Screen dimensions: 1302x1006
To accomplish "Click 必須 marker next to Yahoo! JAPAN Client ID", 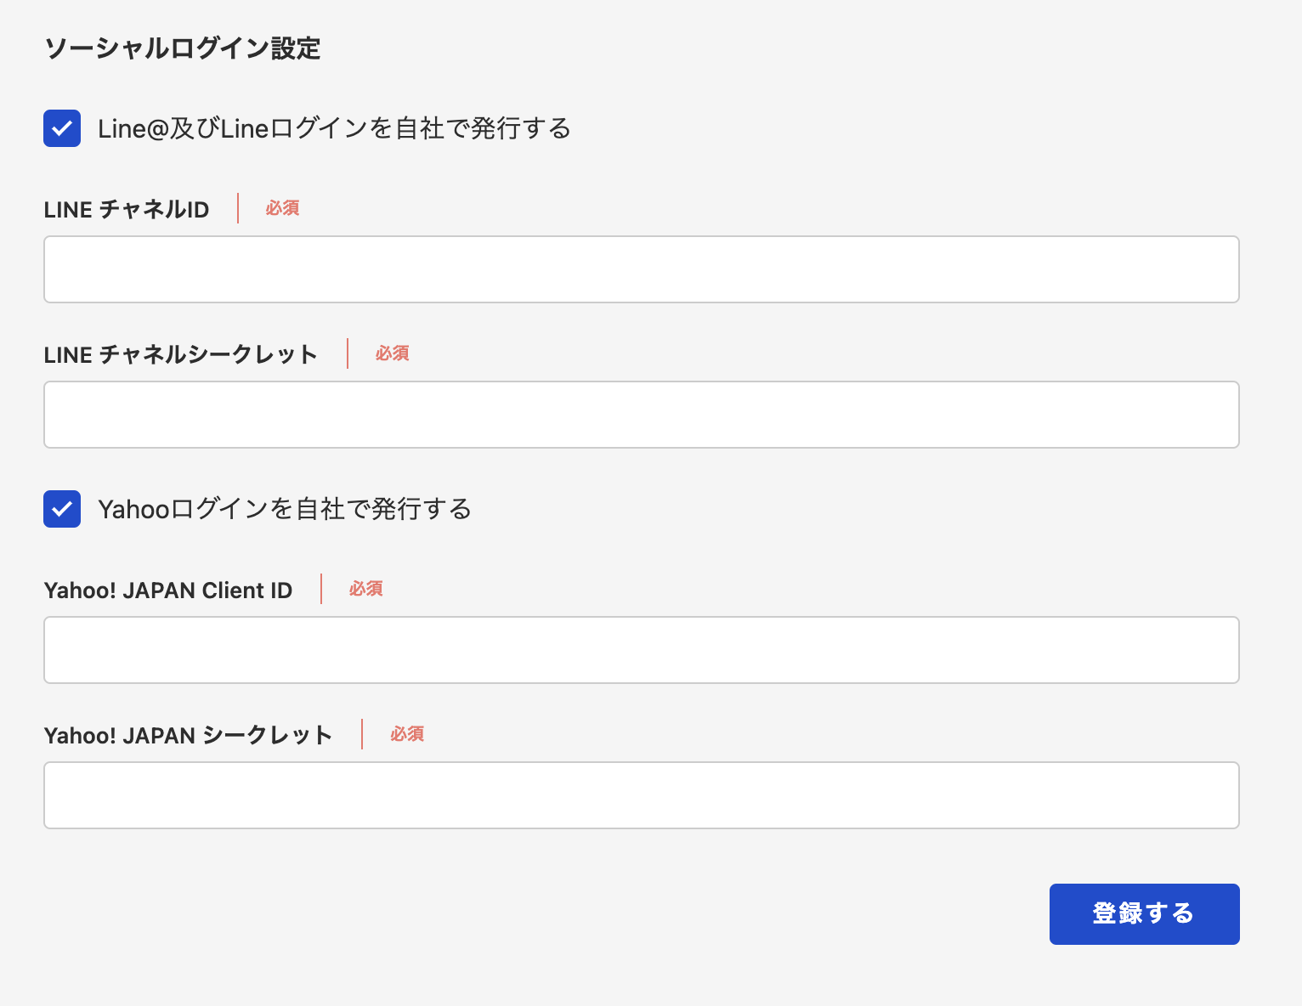I will click(366, 589).
